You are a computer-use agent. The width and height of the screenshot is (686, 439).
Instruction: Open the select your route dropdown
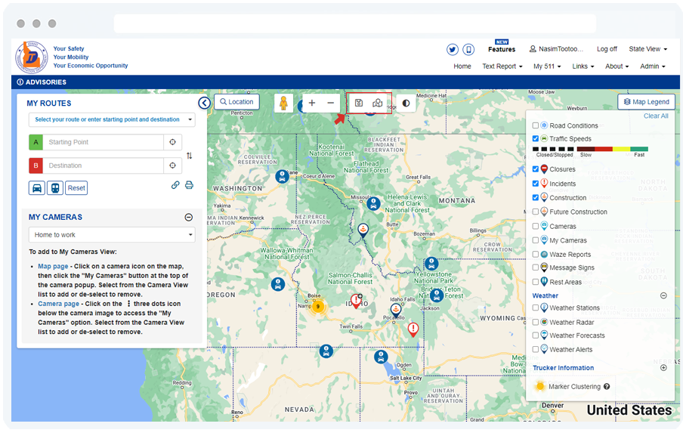tap(112, 119)
